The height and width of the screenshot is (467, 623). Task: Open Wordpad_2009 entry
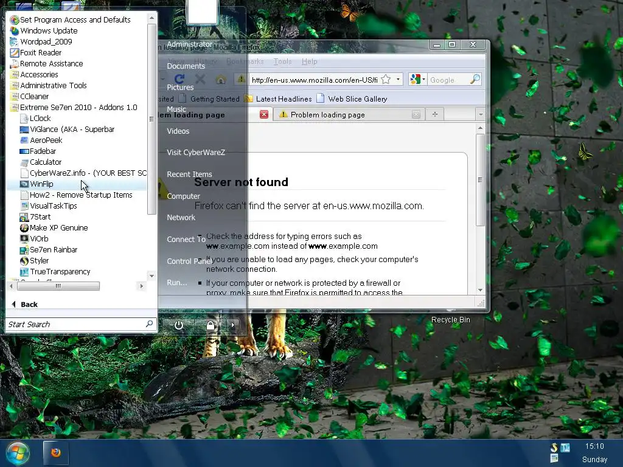[46, 41]
